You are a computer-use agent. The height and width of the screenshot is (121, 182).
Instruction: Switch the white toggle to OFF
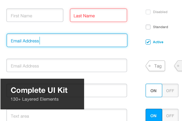coord(170,91)
